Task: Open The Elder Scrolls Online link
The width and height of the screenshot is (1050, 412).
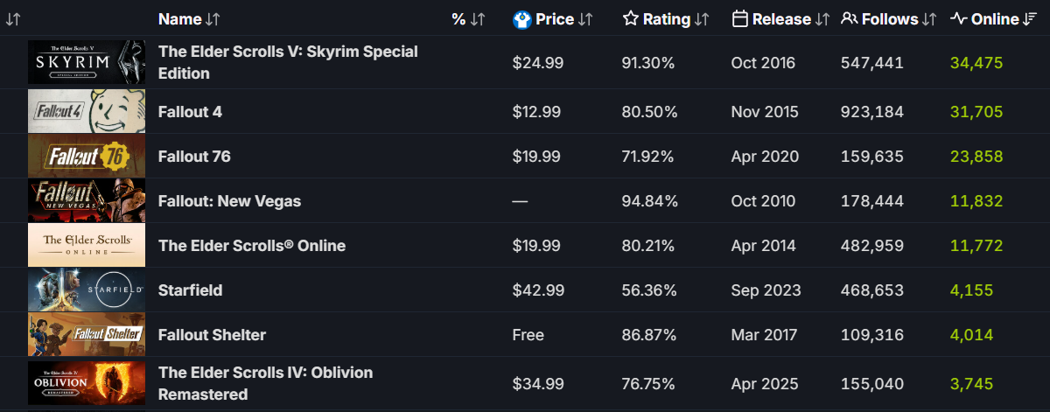Action: pos(252,246)
